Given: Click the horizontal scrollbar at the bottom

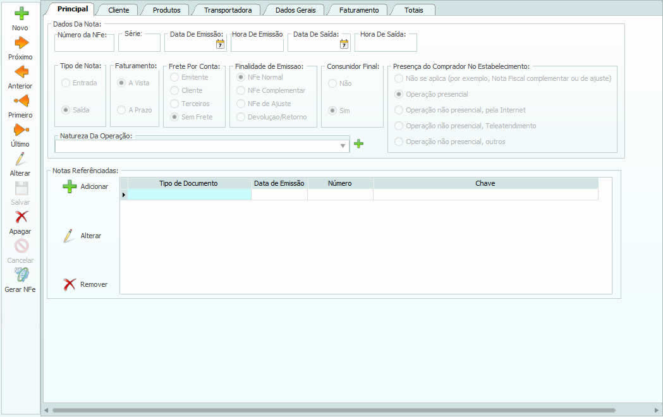Looking at the screenshot, I should point(333,411).
